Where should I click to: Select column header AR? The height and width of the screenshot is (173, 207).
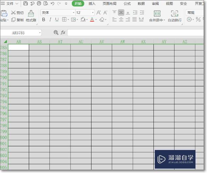19,42
